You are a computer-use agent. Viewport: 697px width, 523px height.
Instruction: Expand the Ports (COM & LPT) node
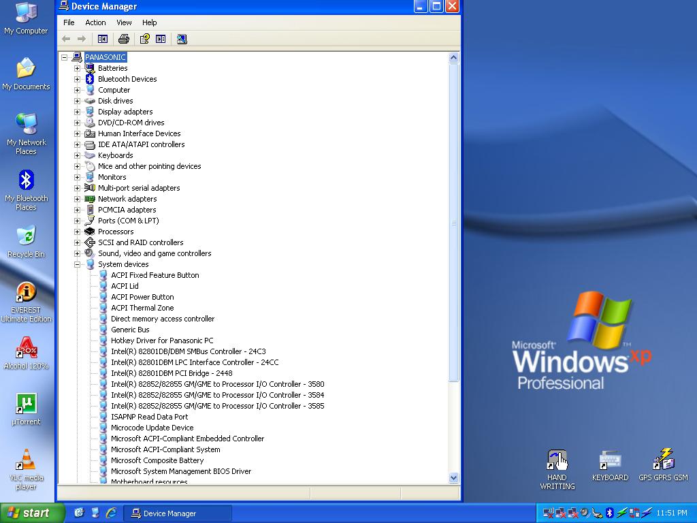coord(78,221)
